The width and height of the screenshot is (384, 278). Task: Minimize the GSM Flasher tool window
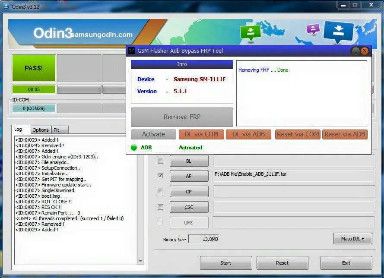click(355, 51)
